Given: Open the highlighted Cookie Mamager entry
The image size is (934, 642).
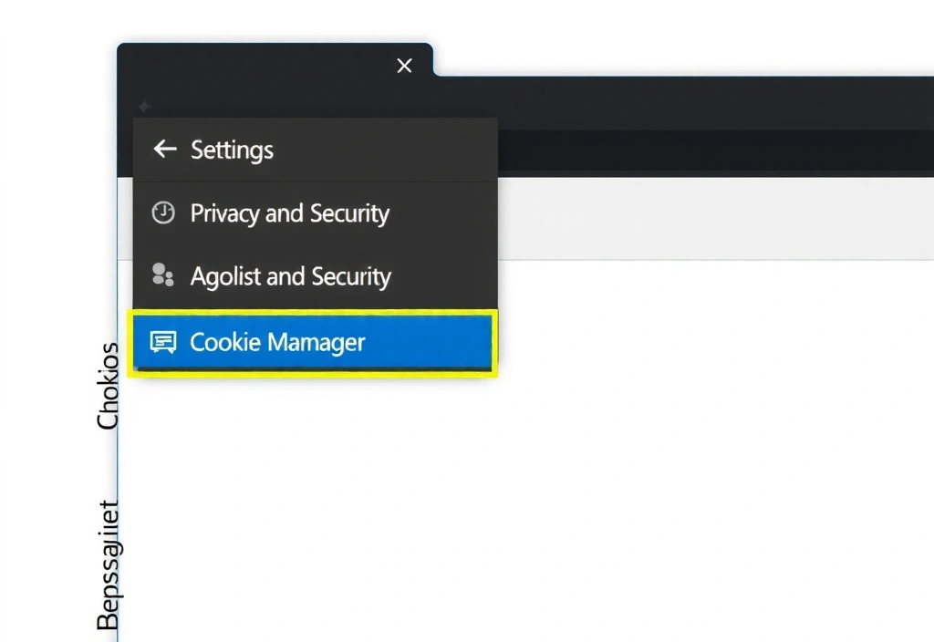Looking at the screenshot, I should [277, 343].
